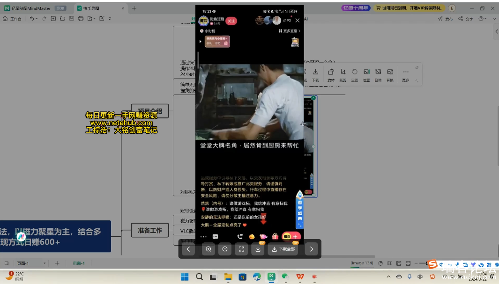This screenshot has height=284, width=499.
Task: Print the mind map with the printer icon
Action: pos(81,19)
